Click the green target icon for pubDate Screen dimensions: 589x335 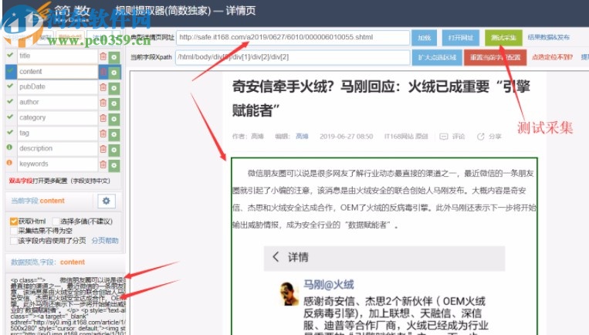point(113,88)
